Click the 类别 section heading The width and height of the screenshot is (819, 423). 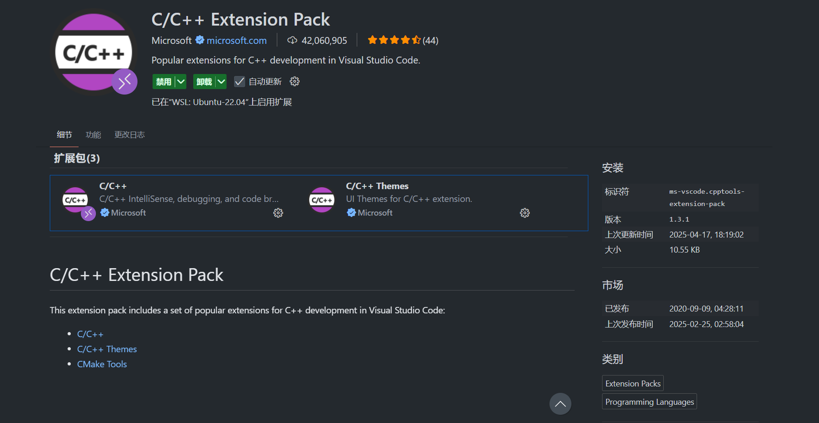tap(613, 359)
